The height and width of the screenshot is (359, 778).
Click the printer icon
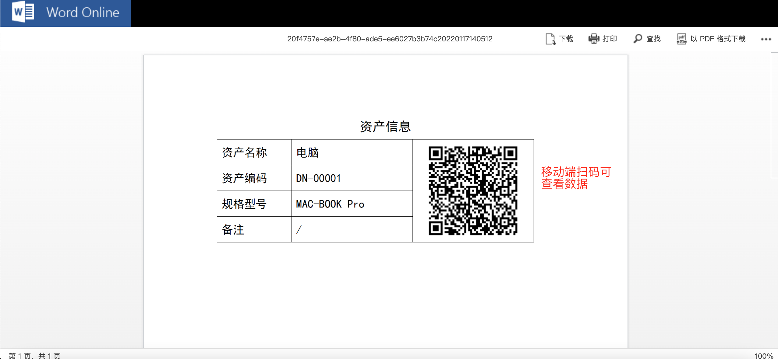tap(594, 39)
